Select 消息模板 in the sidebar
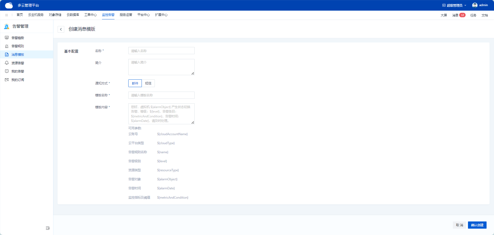The width and height of the screenshot is (494, 235). click(18, 55)
